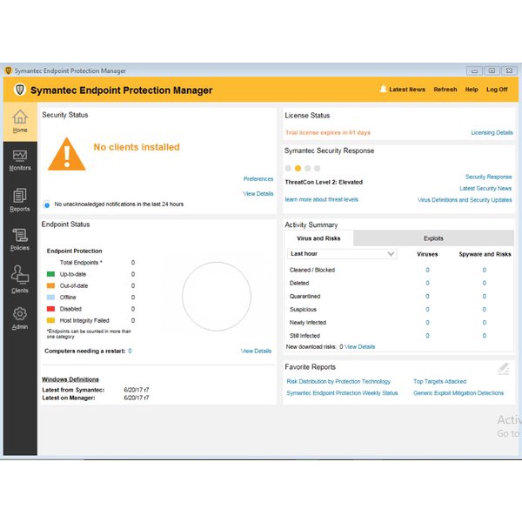
Task: Click Trial license expires in 61 days text
Action: [328, 132]
